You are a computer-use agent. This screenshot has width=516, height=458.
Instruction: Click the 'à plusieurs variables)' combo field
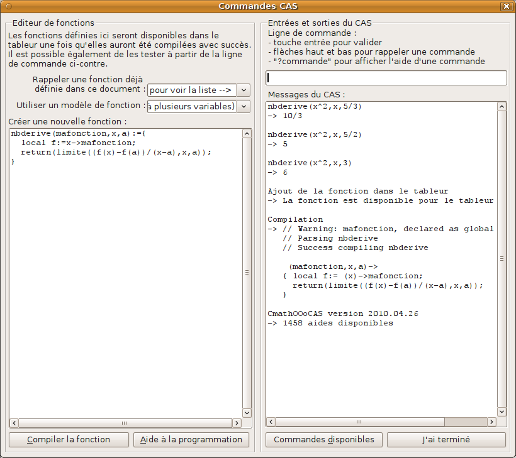coord(192,106)
